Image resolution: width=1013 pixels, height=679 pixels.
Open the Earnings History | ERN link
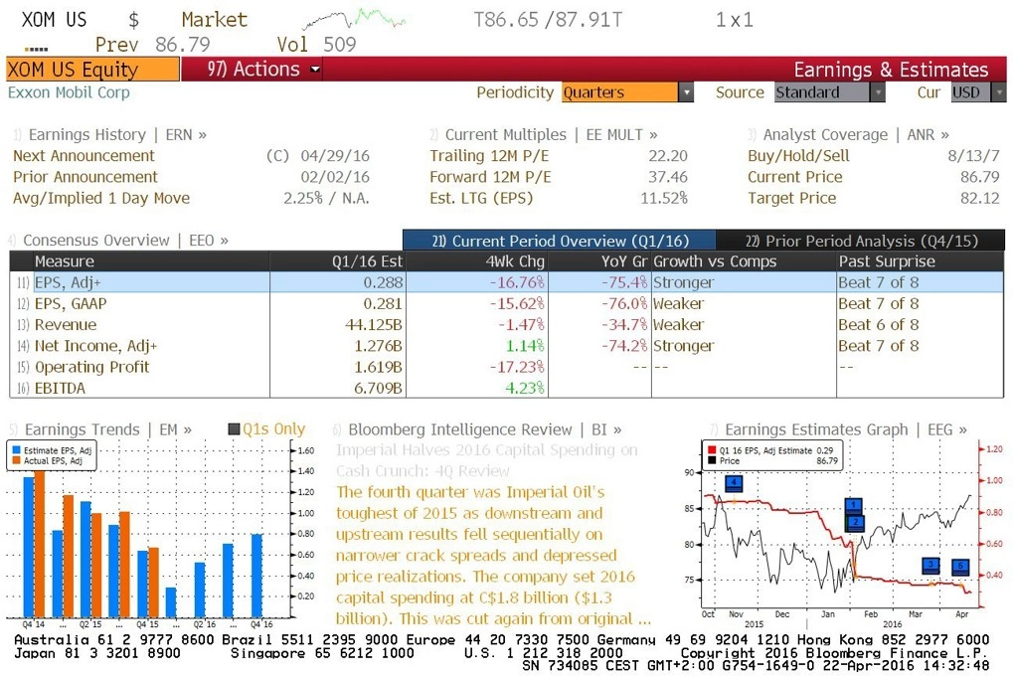[117, 134]
